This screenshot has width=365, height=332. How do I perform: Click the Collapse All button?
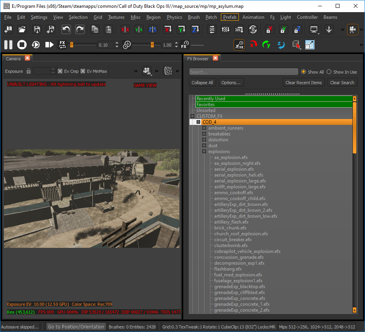[202, 83]
